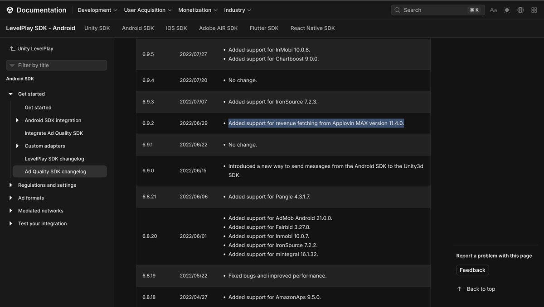The image size is (544, 307).
Task: Switch to Unity SDK tab
Action: 97,28
